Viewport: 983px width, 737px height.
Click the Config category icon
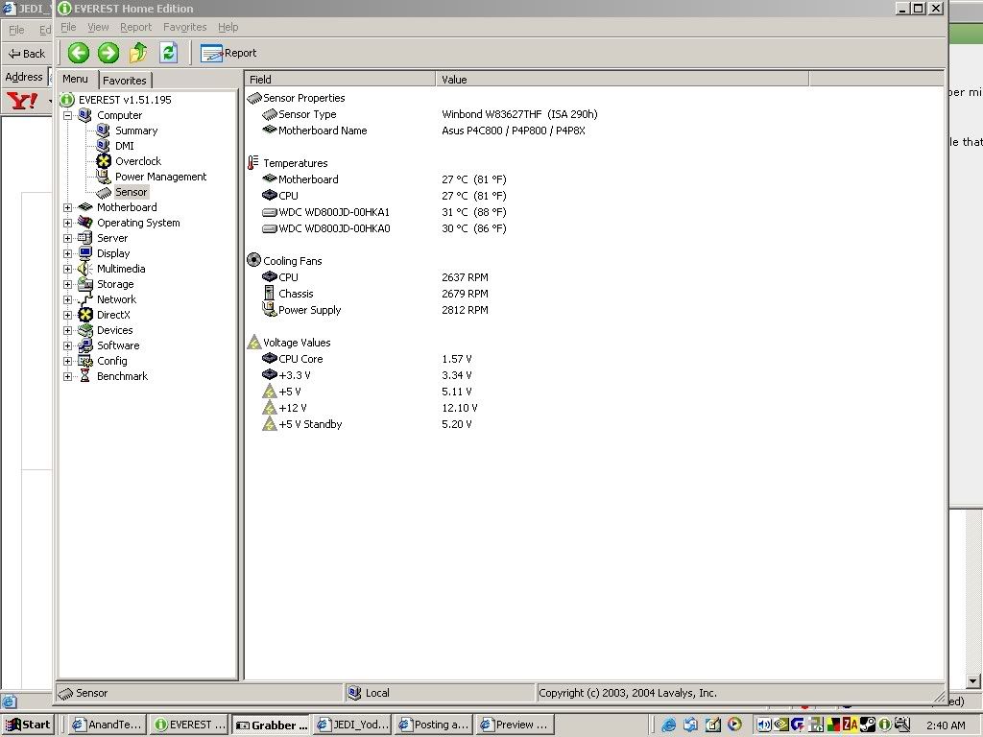(85, 361)
